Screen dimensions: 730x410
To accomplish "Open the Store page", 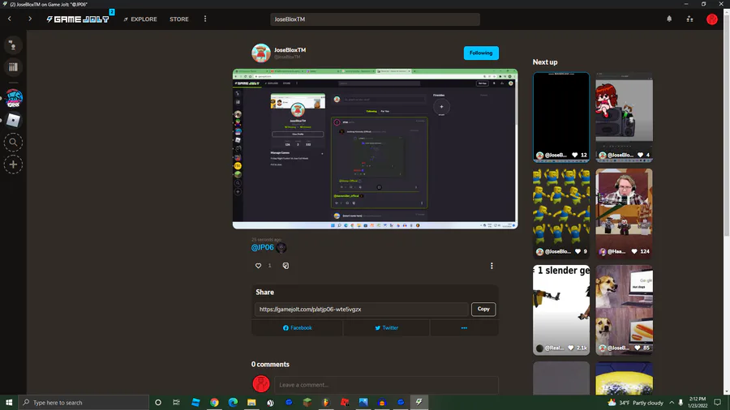I will [178, 19].
